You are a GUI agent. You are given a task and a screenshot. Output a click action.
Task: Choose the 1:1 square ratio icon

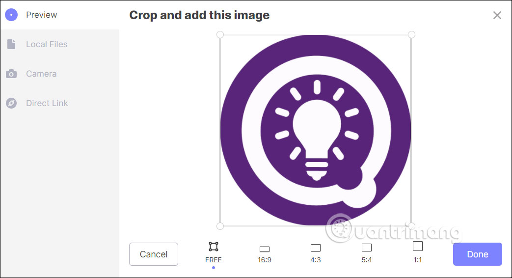[418, 246]
